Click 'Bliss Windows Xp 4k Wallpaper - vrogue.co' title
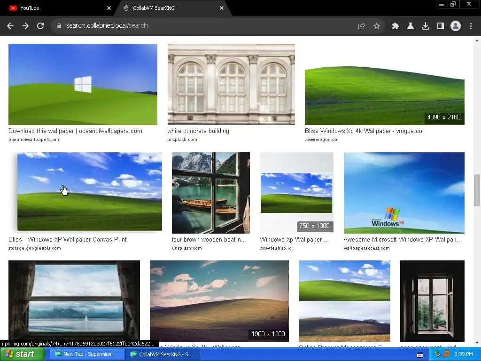 coord(364,131)
